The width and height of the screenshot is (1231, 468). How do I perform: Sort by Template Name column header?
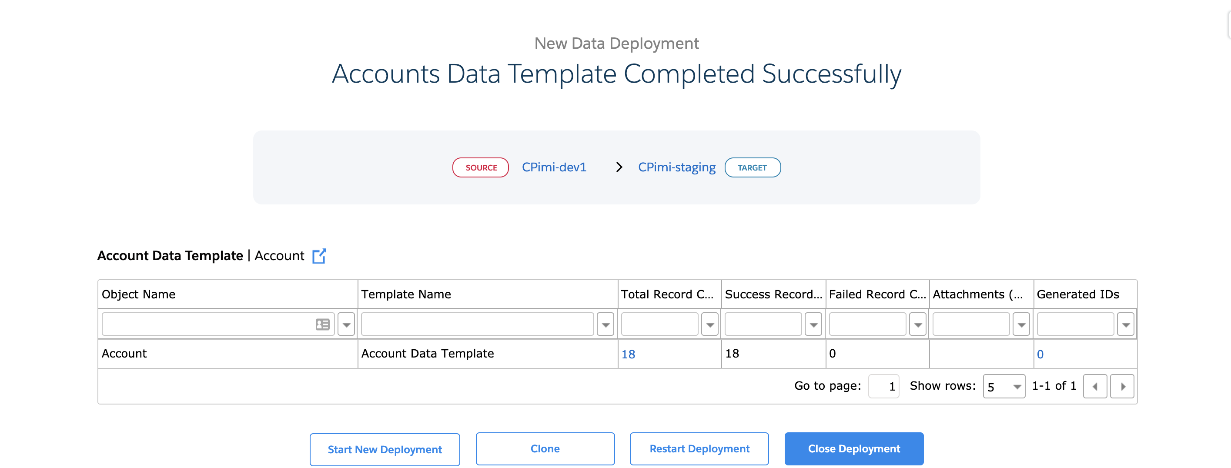(x=488, y=294)
